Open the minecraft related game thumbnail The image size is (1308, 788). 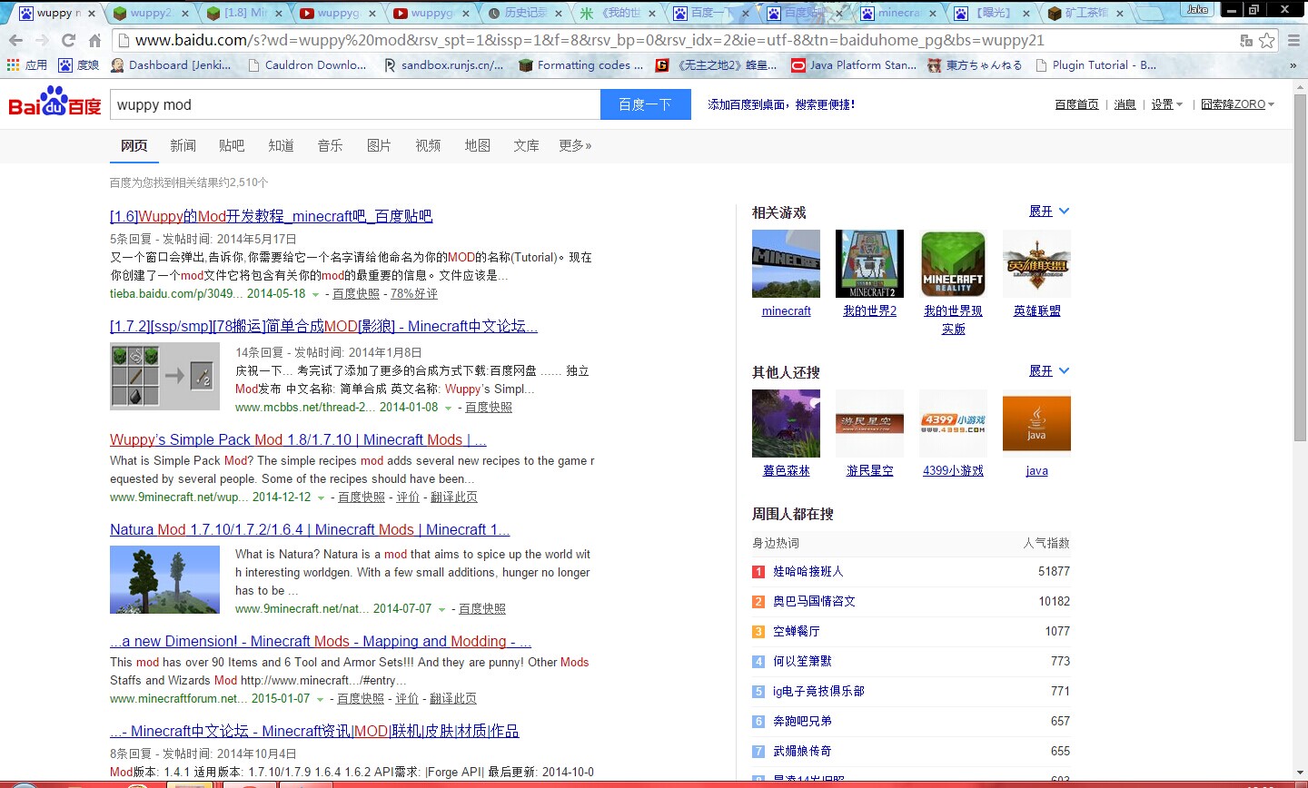tap(786, 264)
